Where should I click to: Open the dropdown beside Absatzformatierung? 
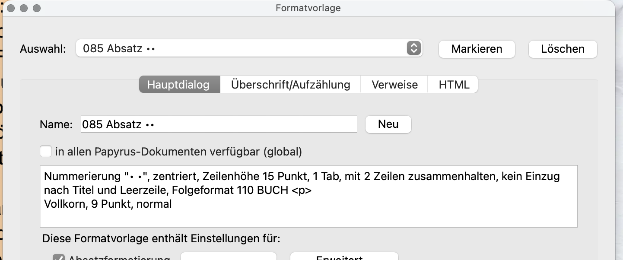228,257
